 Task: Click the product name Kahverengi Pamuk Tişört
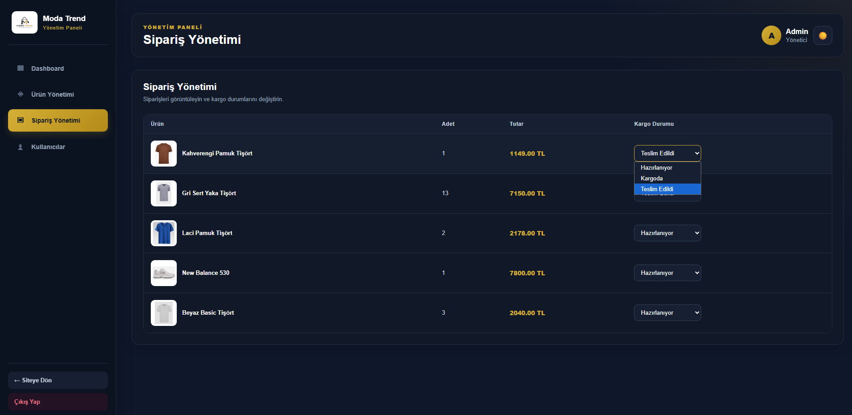coord(217,153)
